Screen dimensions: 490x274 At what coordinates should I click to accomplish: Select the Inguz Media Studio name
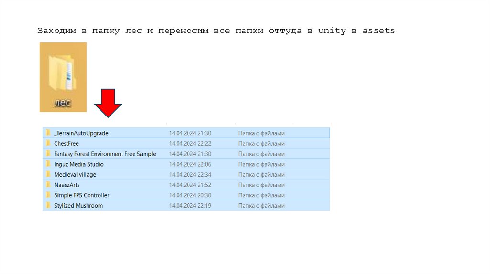79,164
